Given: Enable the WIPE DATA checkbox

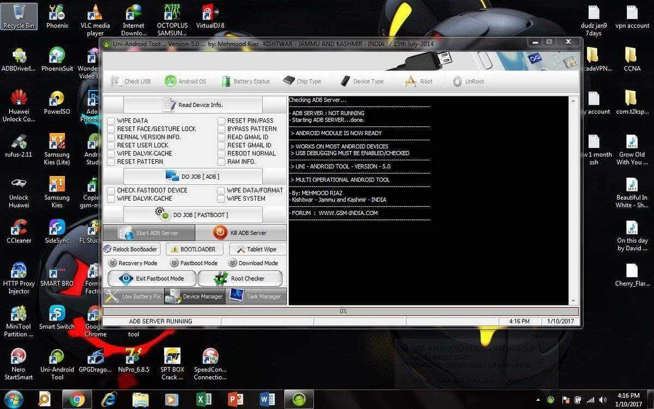Looking at the screenshot, I should pyautogui.click(x=111, y=121).
